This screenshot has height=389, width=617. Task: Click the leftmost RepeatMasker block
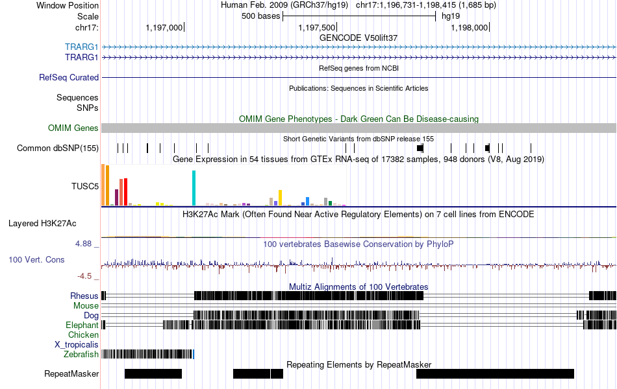coord(153,373)
